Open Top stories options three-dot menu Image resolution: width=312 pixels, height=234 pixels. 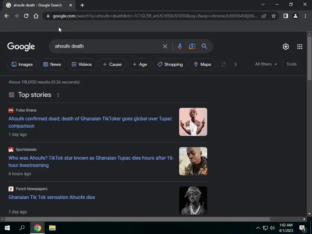58,95
